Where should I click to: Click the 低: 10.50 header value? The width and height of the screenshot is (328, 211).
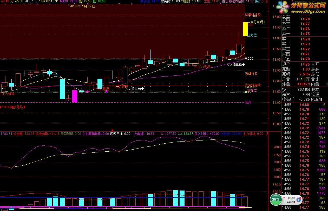99,2
